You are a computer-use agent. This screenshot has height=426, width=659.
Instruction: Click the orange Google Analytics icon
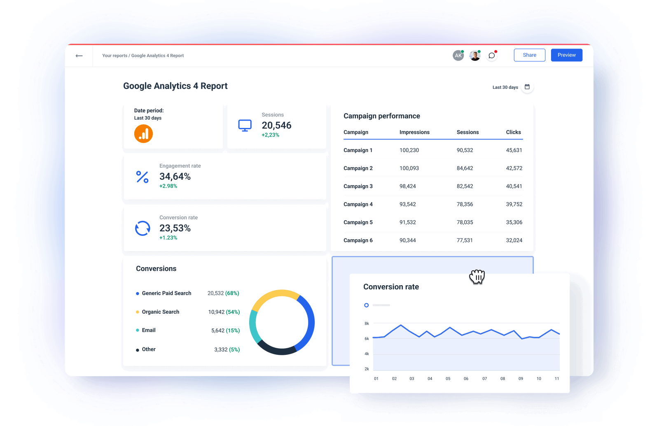pyautogui.click(x=143, y=133)
